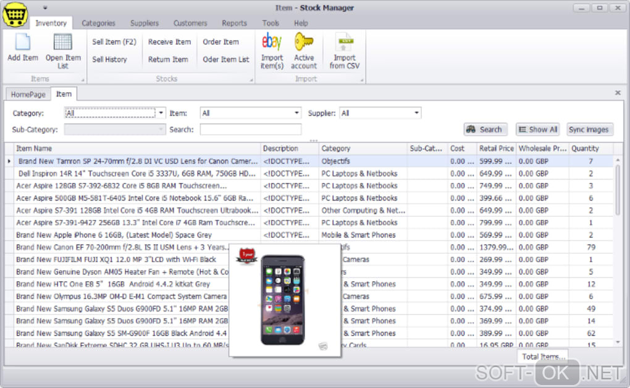The width and height of the screenshot is (630, 388).
Task: Open the Categories ribbon tab
Action: [x=98, y=23]
